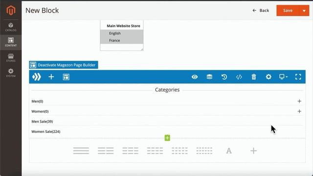The height and width of the screenshot is (176, 313).
Task: Open builder settings gear icon
Action: (x=268, y=77)
